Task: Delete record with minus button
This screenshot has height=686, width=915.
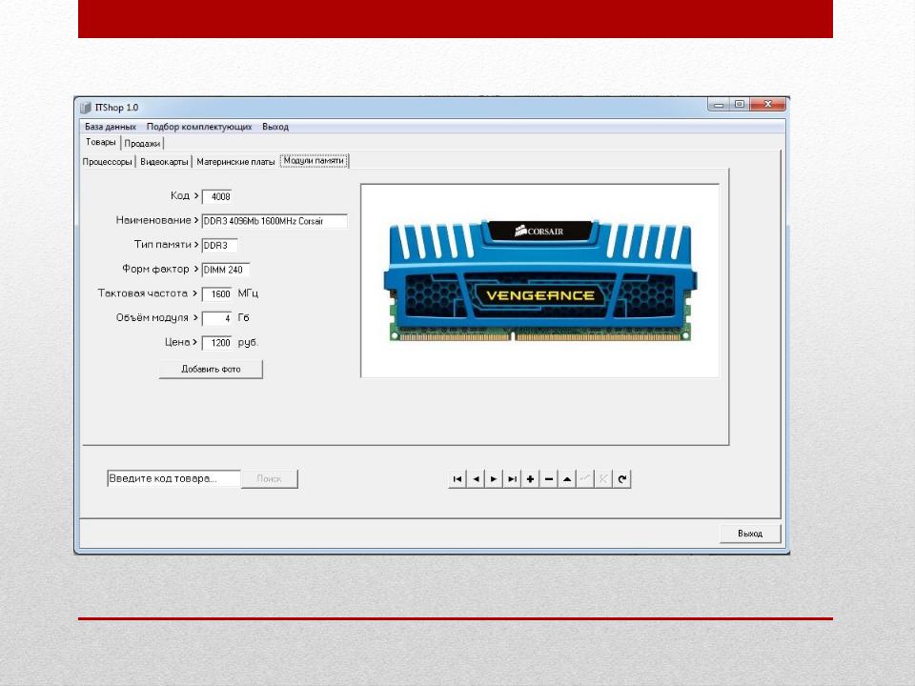Action: point(549,479)
